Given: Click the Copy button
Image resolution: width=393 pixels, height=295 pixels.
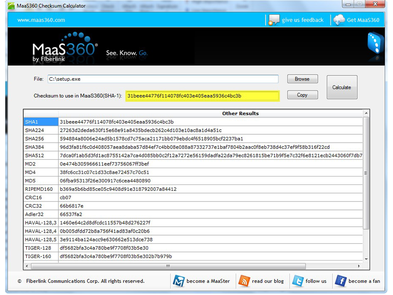Looking at the screenshot, I should tap(303, 95).
